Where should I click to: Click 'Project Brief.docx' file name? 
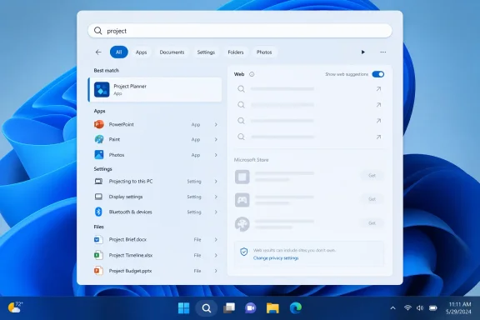(x=127, y=239)
